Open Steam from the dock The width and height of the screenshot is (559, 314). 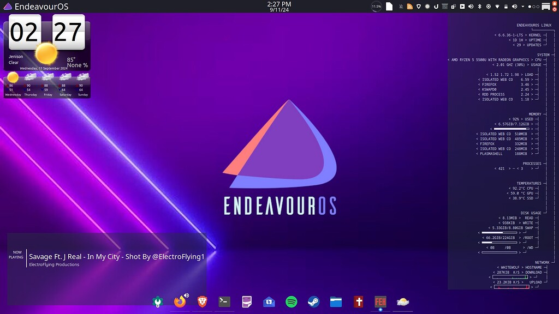tap(313, 301)
